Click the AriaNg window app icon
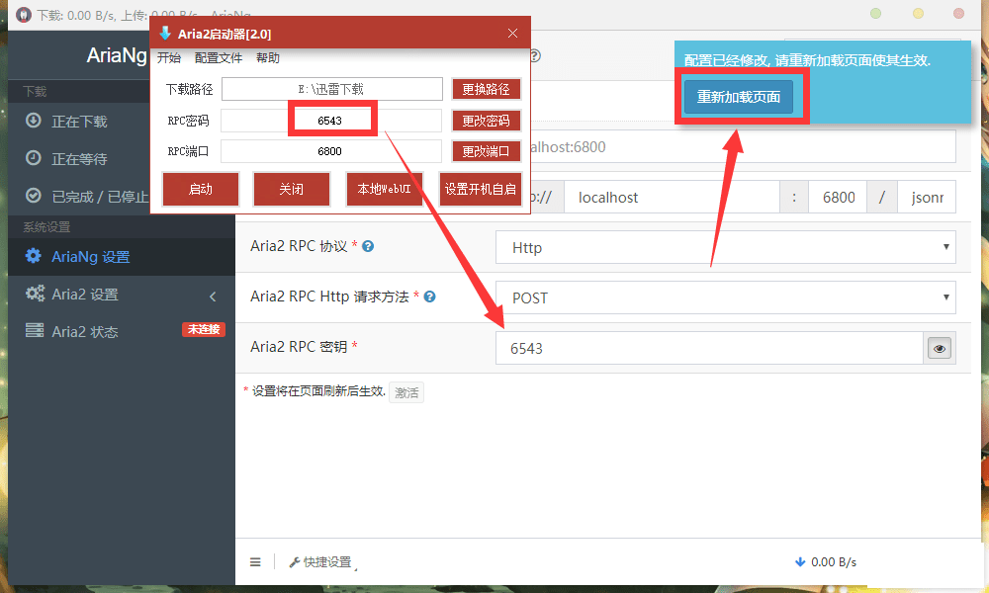989x593 pixels. point(24,15)
